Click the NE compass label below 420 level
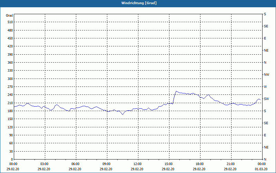Viewport: 276px width, 173px height. (266, 51)
